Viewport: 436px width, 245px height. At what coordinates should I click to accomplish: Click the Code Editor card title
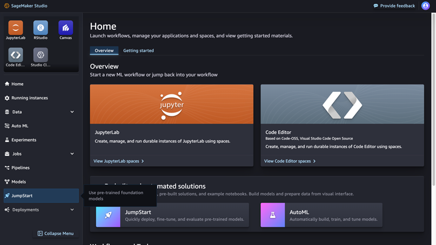278,132
